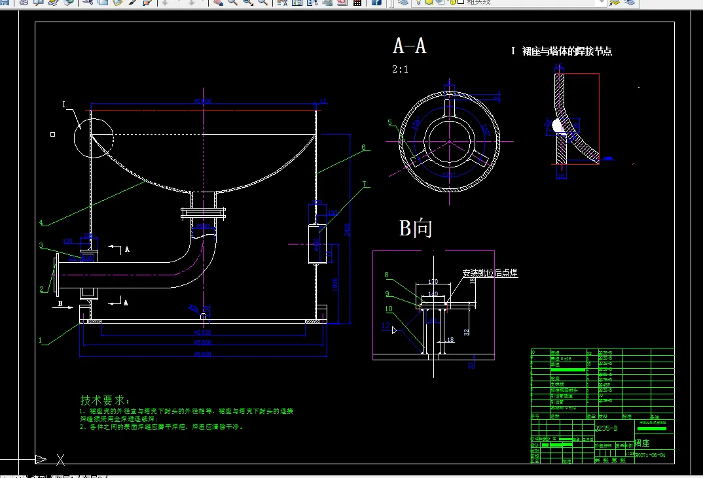
Task: Click the "140" dimension in B view
Action: (x=433, y=294)
